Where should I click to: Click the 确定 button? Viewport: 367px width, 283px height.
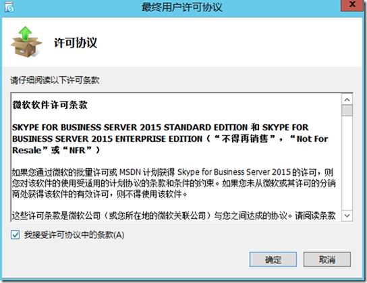273,259
